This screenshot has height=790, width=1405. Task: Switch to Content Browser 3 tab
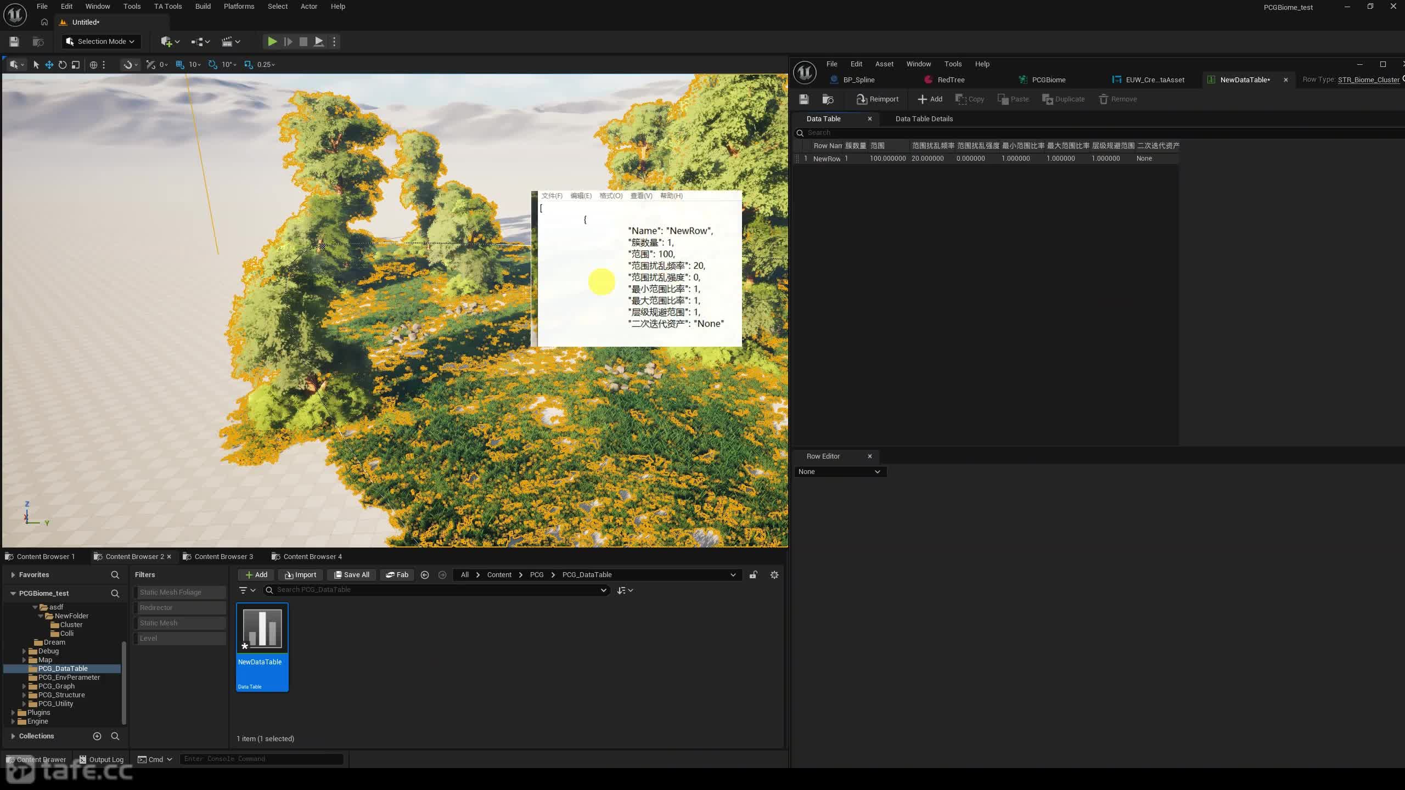pyautogui.click(x=218, y=557)
